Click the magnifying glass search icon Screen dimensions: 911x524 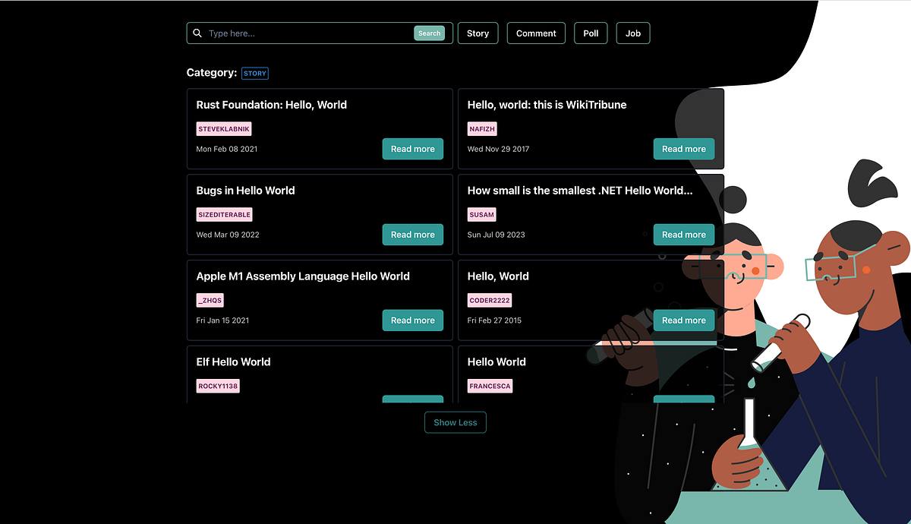tap(197, 33)
